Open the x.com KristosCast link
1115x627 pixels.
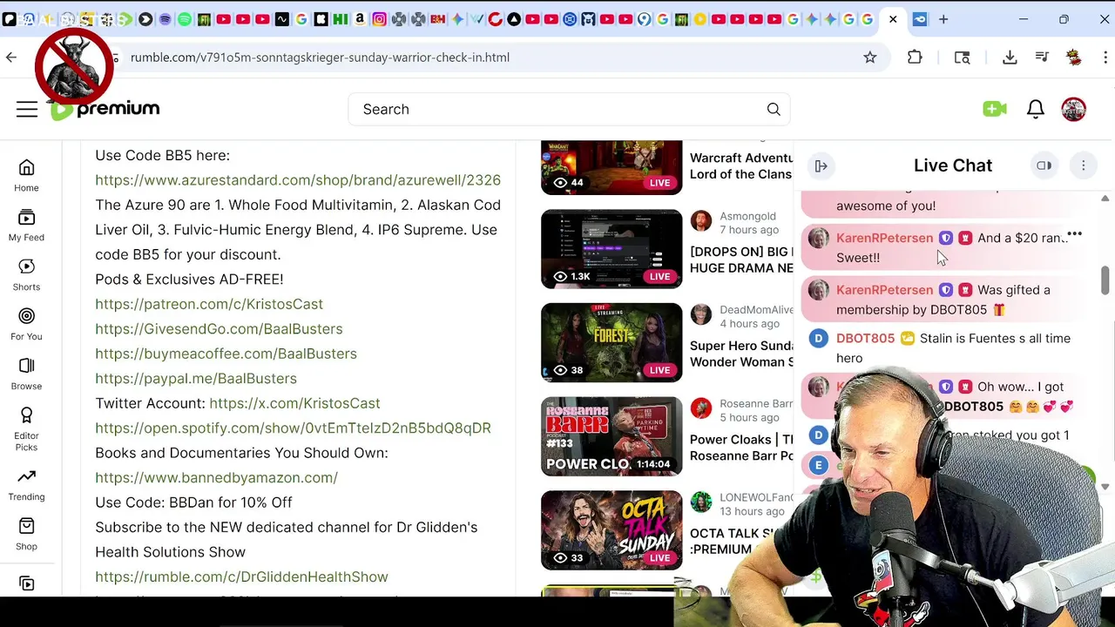pyautogui.click(x=294, y=403)
